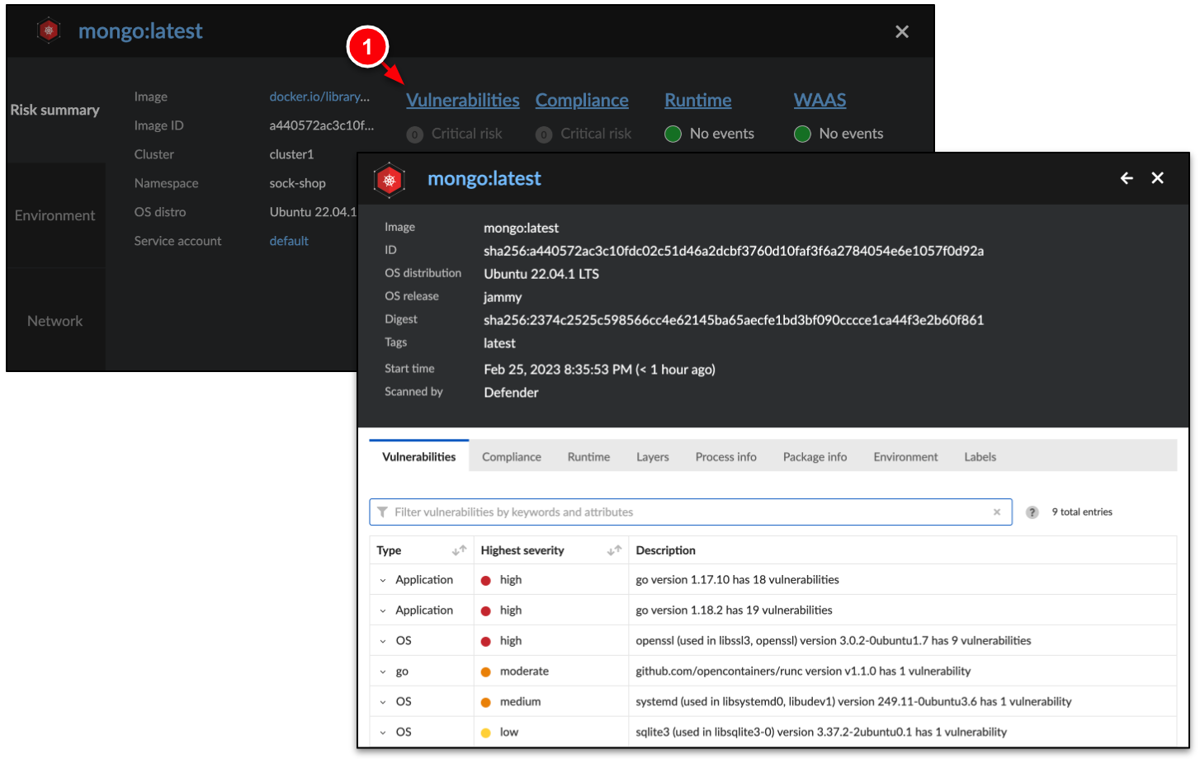Click the 'Ubuntu 22.04.1 LTS' OS distribution value
The width and height of the screenshot is (1200, 759).
541,274
